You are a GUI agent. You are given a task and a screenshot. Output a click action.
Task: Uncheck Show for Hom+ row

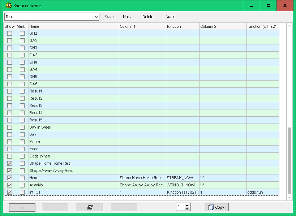(10, 178)
